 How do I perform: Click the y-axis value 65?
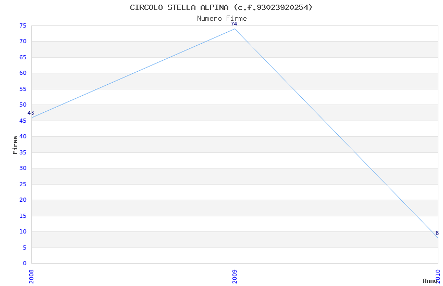(x=23, y=57)
